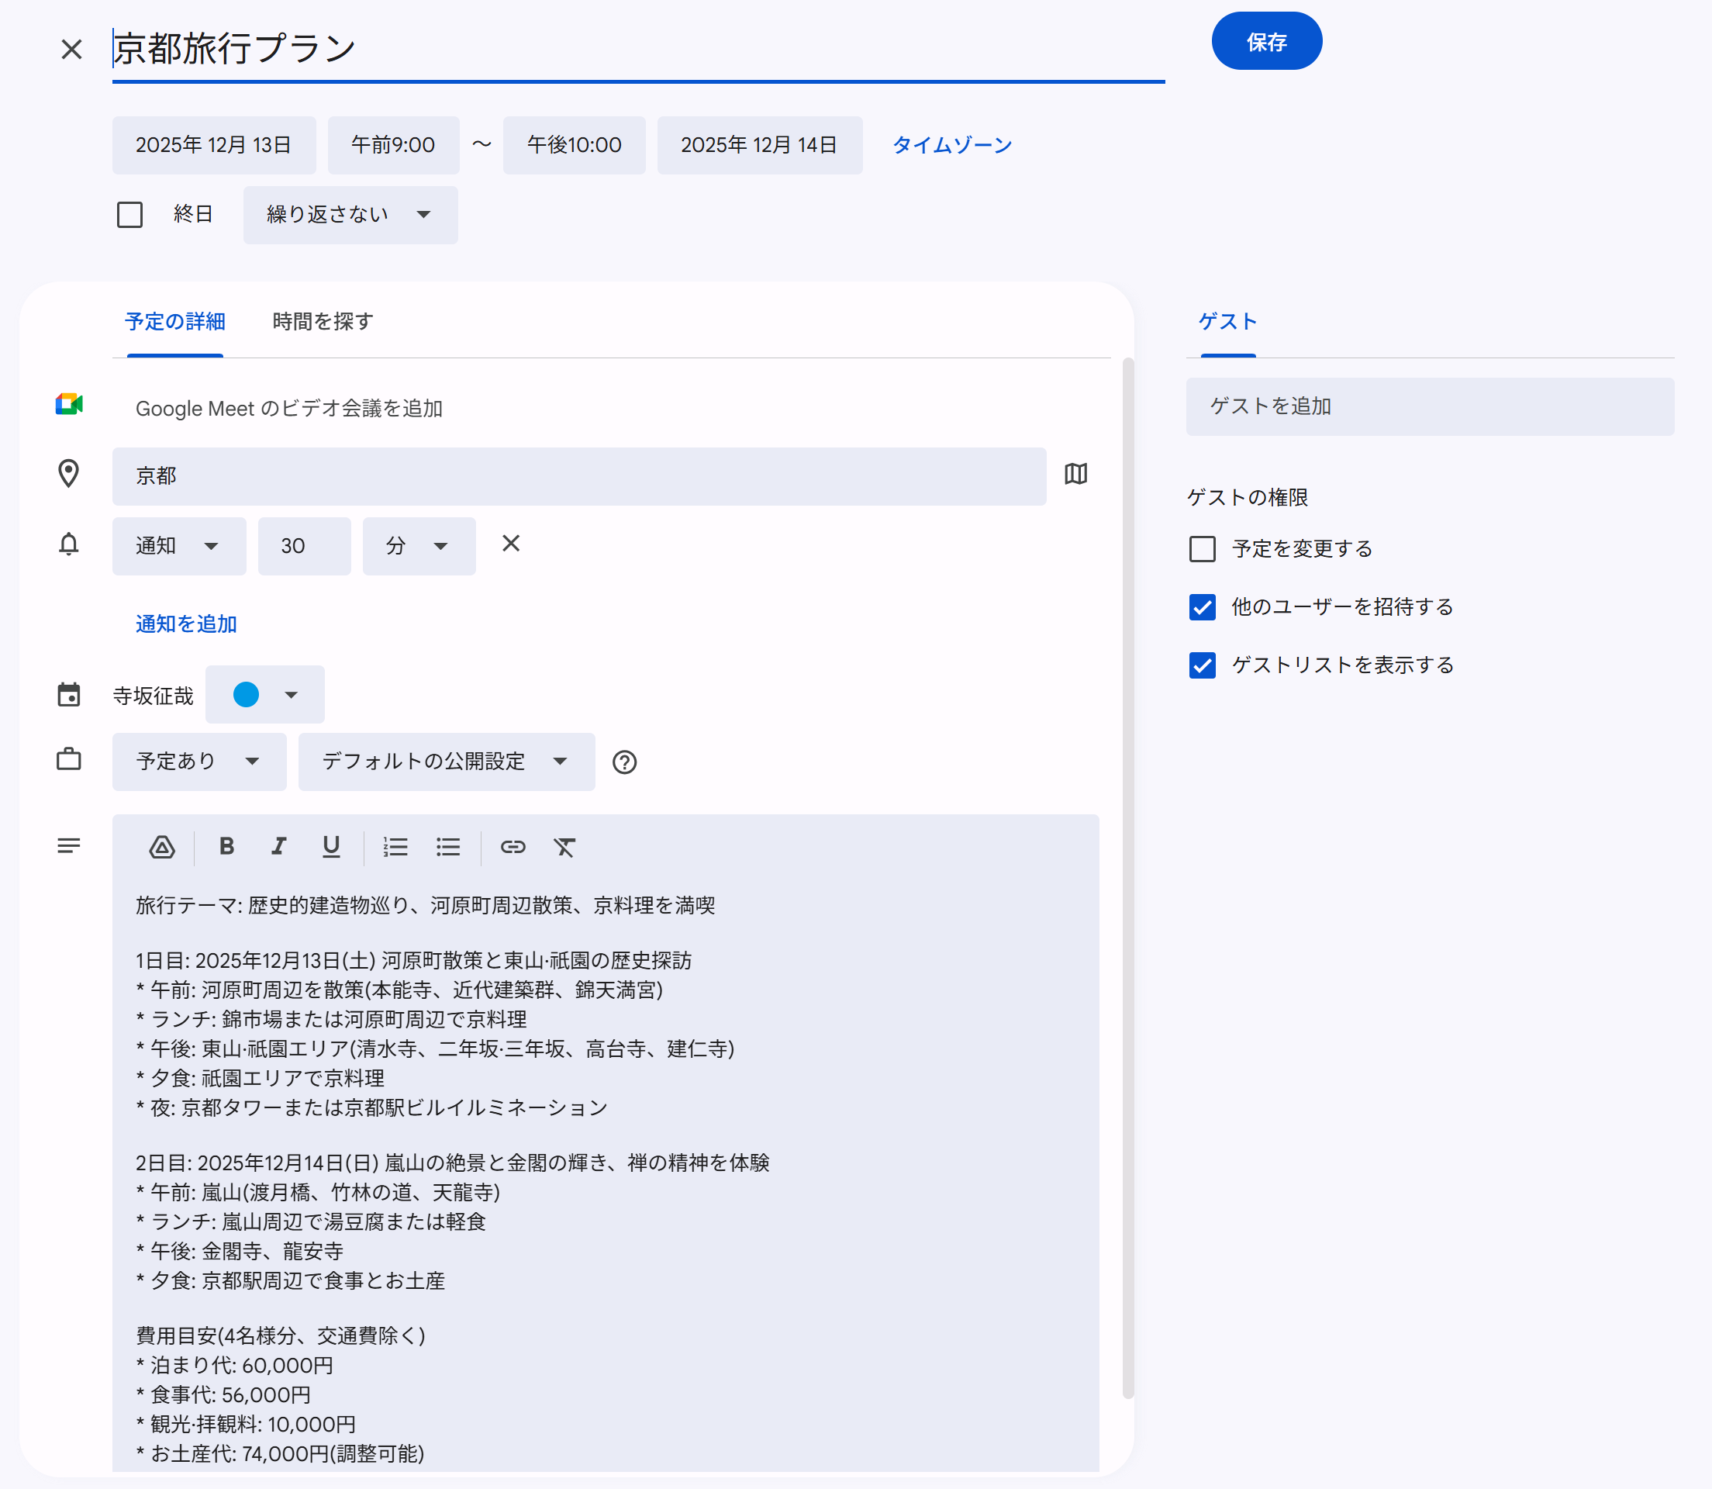Attach a Google Drive file

162,847
